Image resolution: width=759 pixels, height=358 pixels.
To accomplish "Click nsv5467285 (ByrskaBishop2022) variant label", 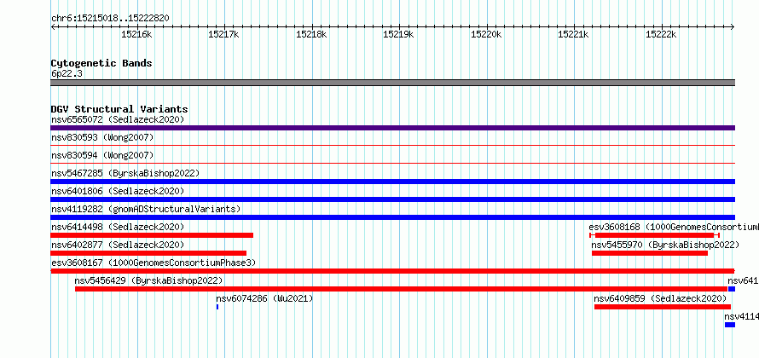I will point(125,173).
